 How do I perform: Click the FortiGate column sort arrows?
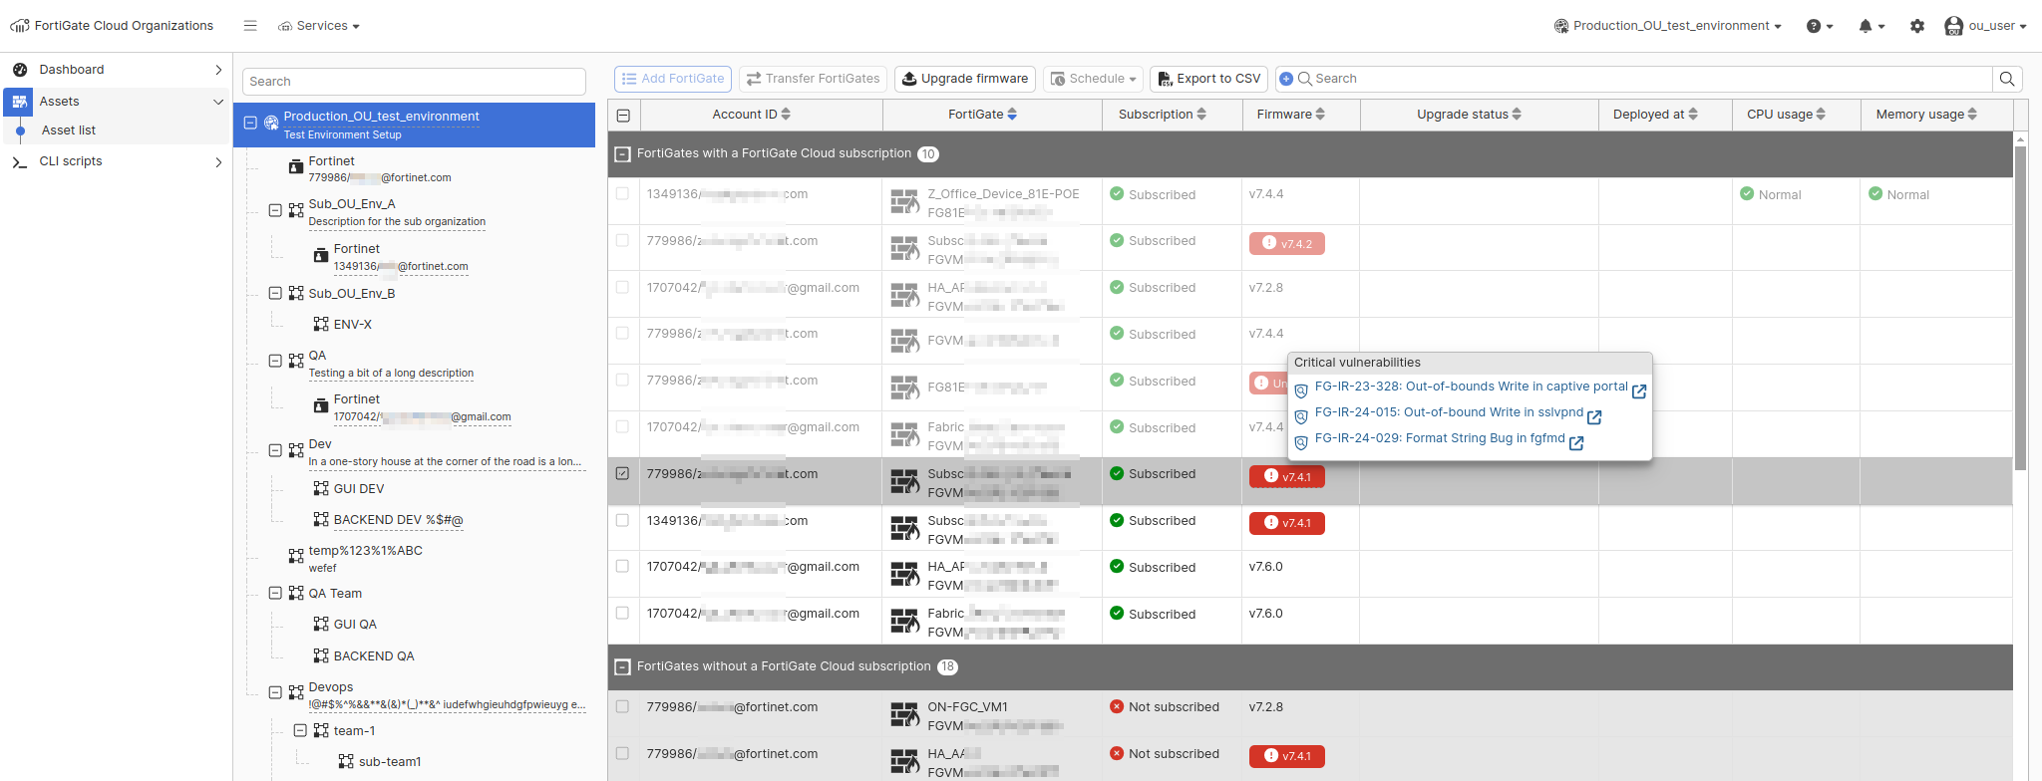[x=1012, y=115]
